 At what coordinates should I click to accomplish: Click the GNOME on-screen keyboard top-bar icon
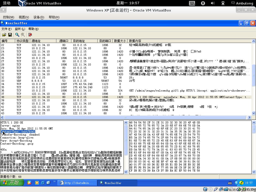click(x=192, y=3)
